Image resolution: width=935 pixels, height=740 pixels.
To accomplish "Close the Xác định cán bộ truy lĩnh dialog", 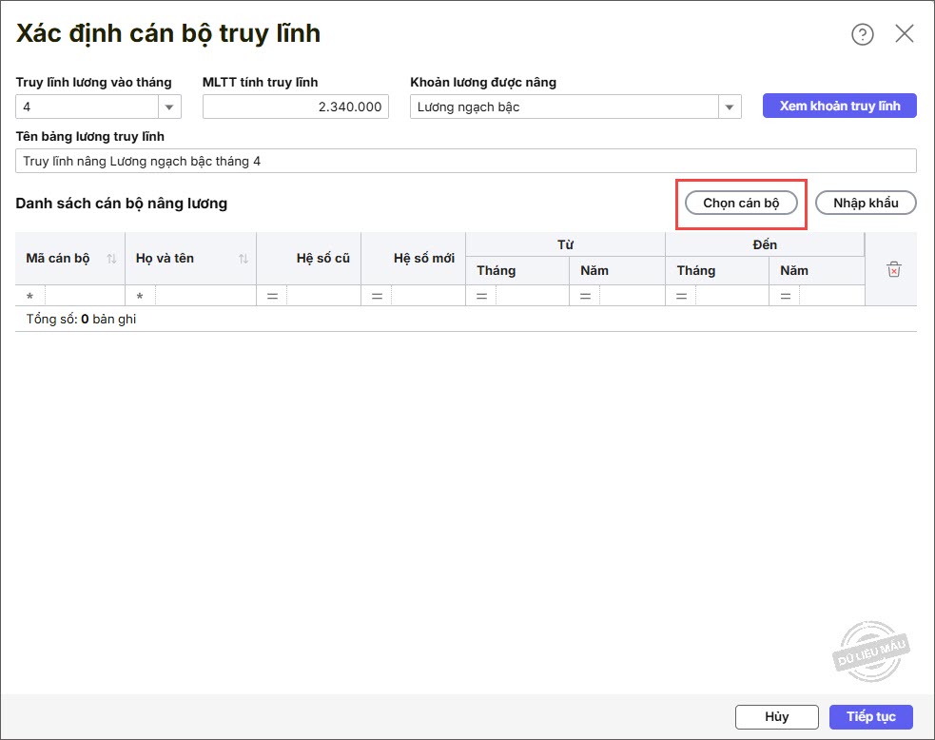I will [904, 34].
